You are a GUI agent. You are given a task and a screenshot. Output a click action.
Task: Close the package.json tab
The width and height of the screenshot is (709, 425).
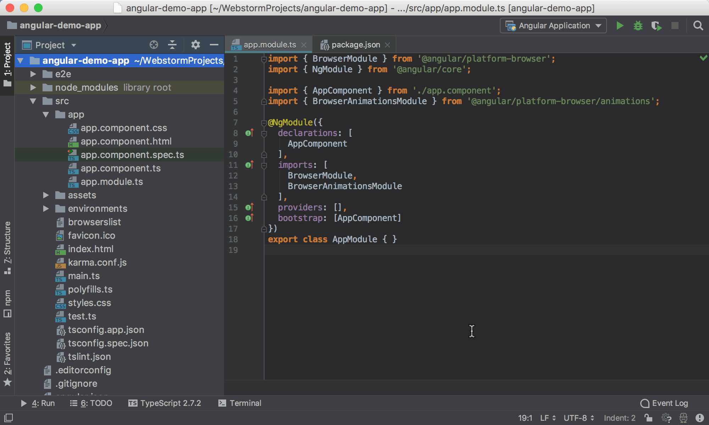(387, 45)
